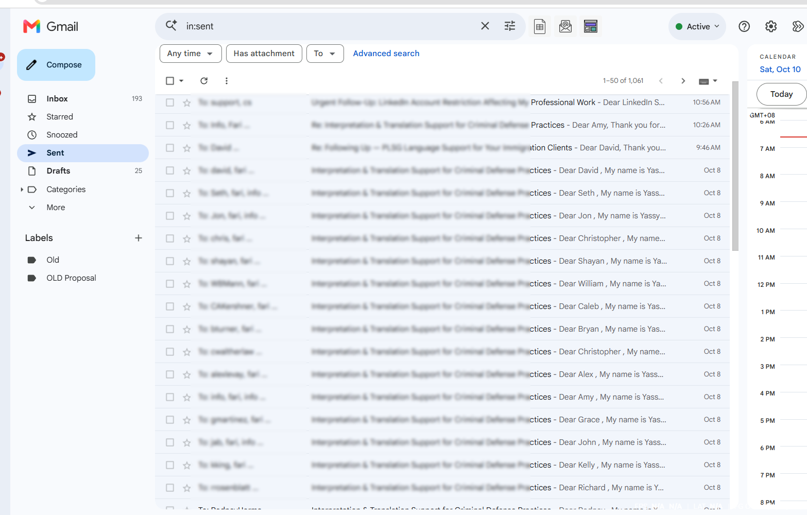This screenshot has width=807, height=515.
Task: Click the sheet extension icon in toolbar
Action: (x=540, y=26)
